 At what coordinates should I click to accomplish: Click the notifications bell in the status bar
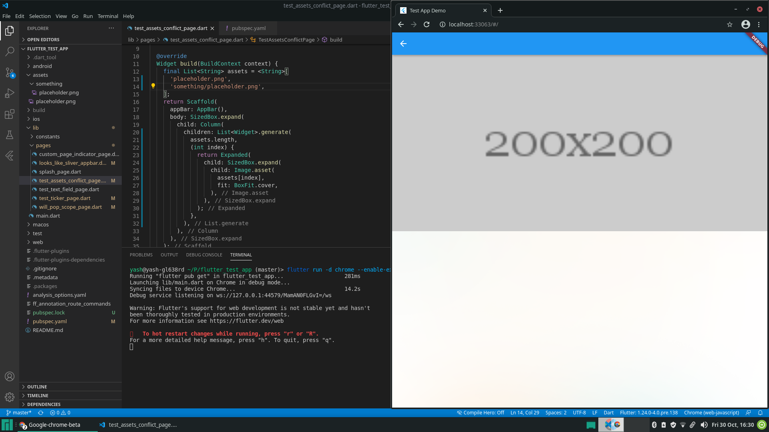click(761, 413)
